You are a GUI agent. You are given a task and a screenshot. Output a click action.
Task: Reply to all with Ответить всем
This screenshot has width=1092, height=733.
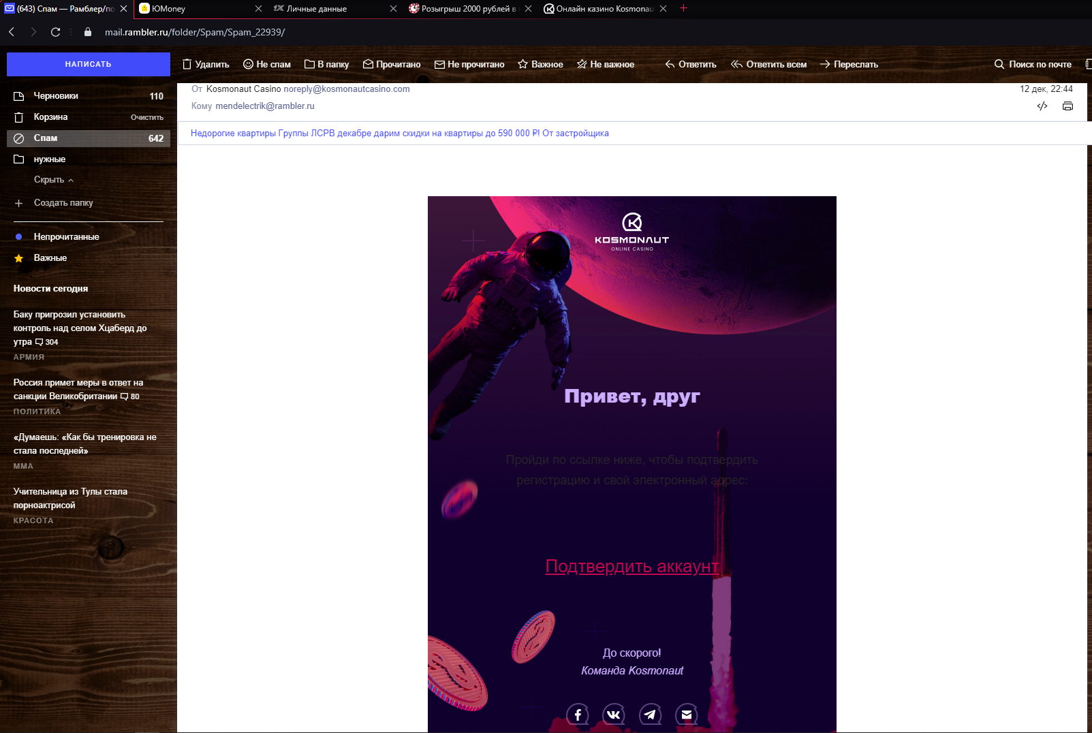coord(768,64)
